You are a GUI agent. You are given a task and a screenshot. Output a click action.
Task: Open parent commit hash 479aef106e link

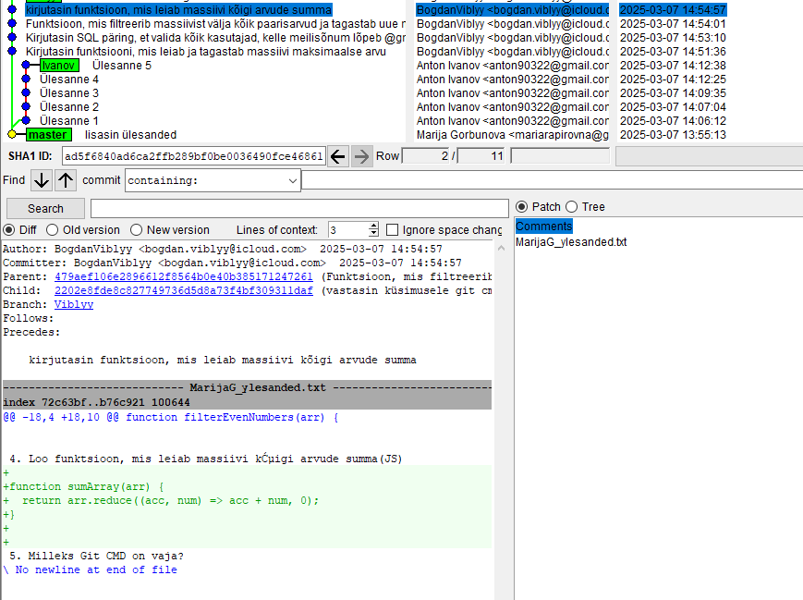pyautogui.click(x=183, y=276)
